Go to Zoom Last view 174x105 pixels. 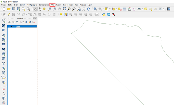point(79,9)
